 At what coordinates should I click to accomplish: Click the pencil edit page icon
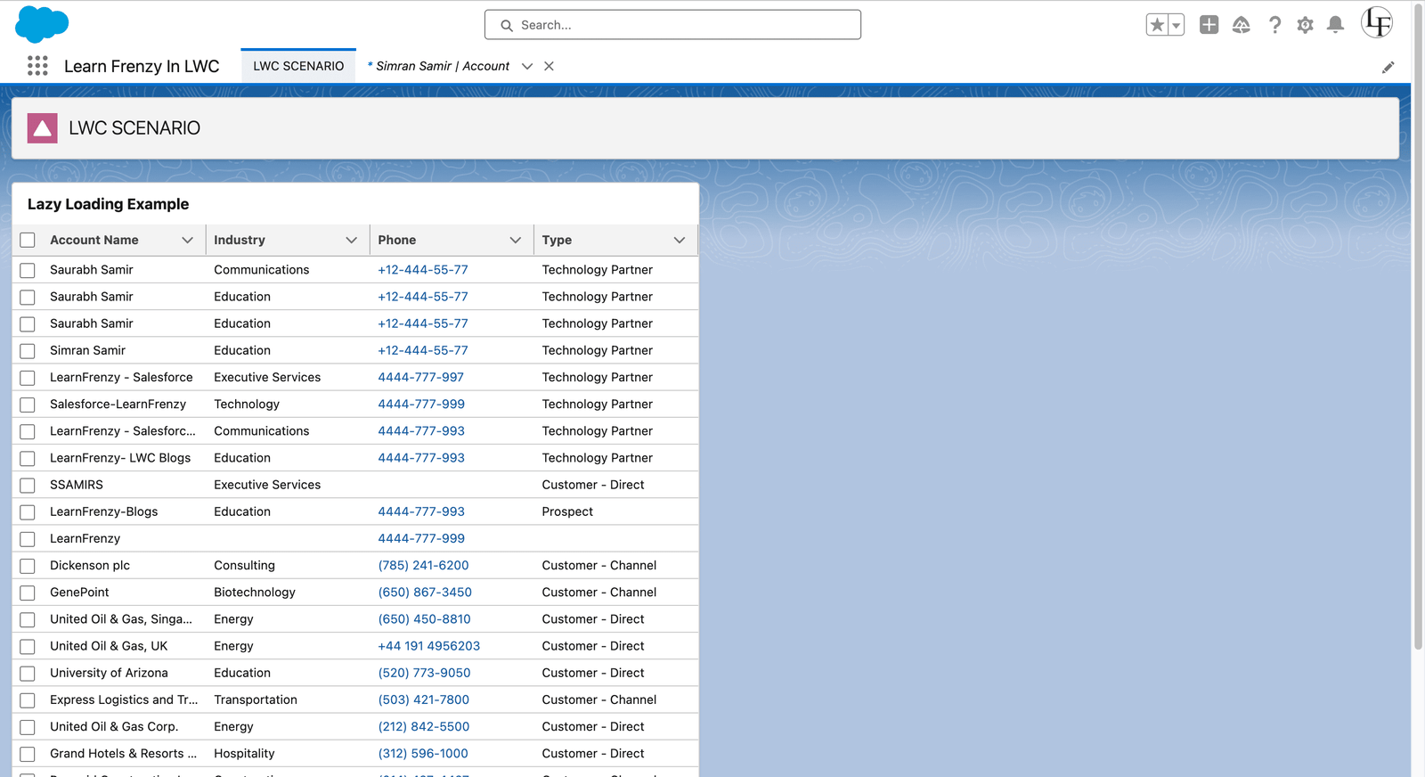1388,67
